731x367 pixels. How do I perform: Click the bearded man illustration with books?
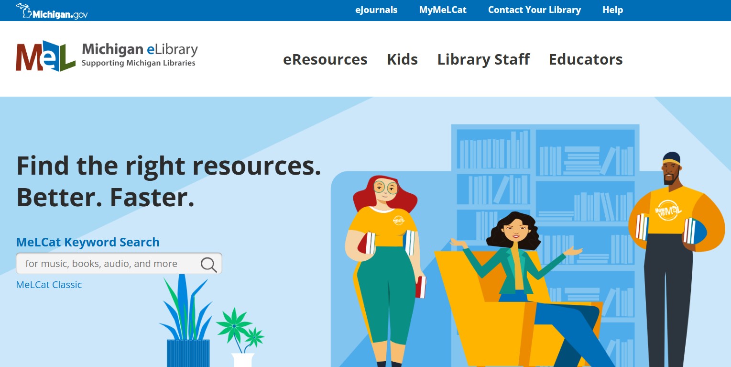click(x=676, y=259)
